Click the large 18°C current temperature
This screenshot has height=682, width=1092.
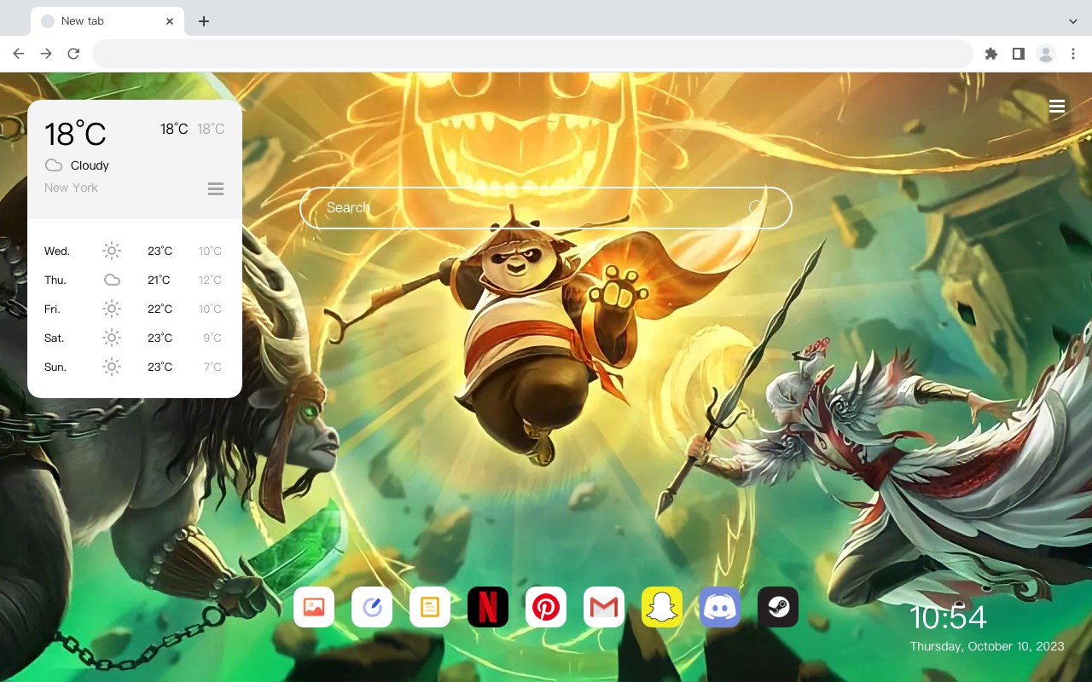pyautogui.click(x=75, y=134)
